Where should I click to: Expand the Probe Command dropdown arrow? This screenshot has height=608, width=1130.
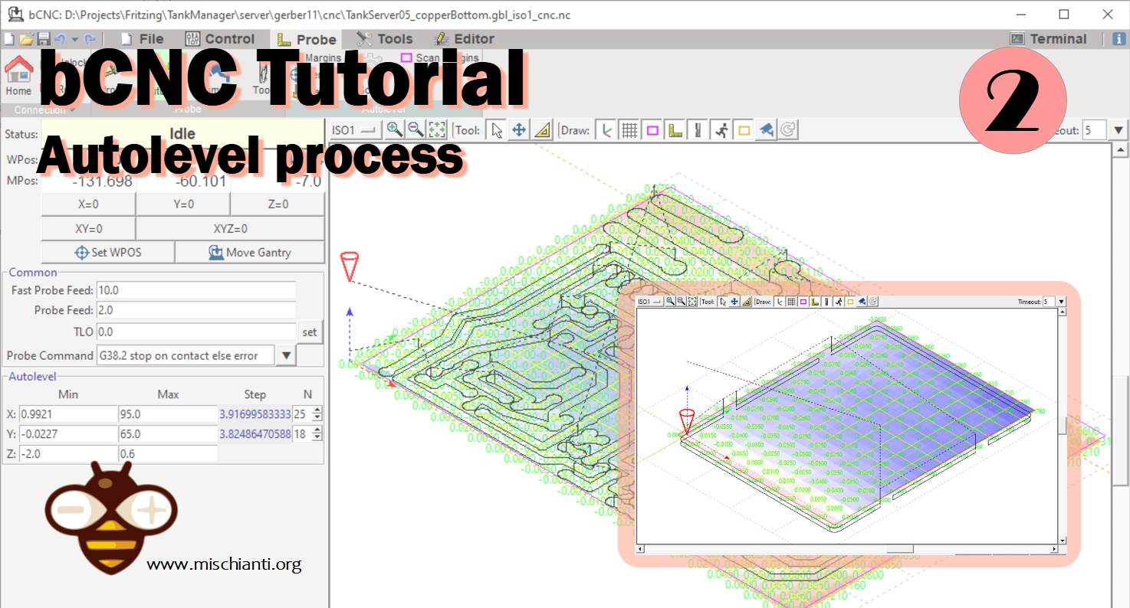coord(285,355)
